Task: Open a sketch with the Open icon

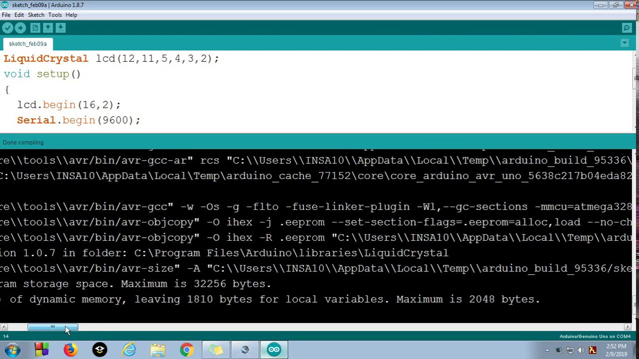Action: click(48, 28)
